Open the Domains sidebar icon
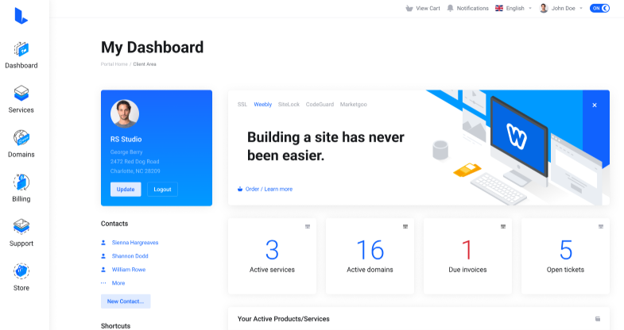Viewport: 624px width, 330px height. [21, 138]
